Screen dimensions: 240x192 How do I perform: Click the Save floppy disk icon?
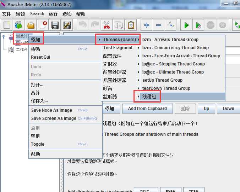tap(55, 25)
